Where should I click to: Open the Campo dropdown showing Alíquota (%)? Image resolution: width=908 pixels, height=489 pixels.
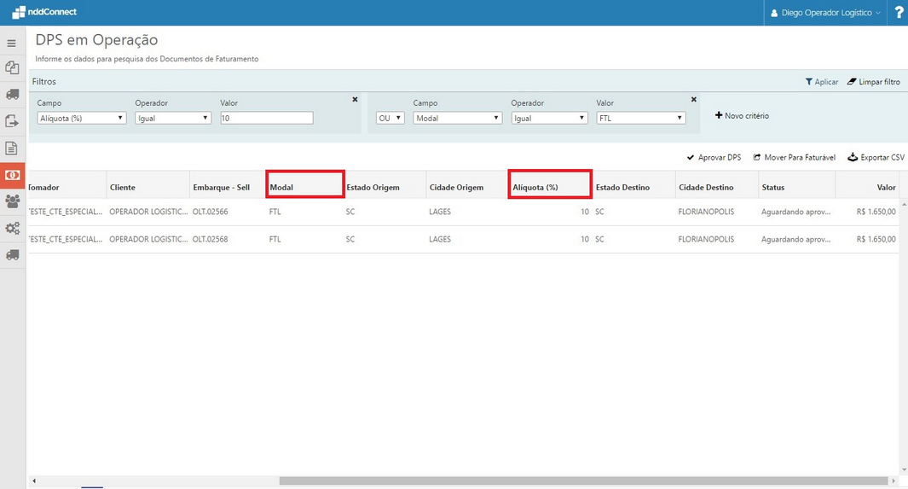tap(82, 119)
